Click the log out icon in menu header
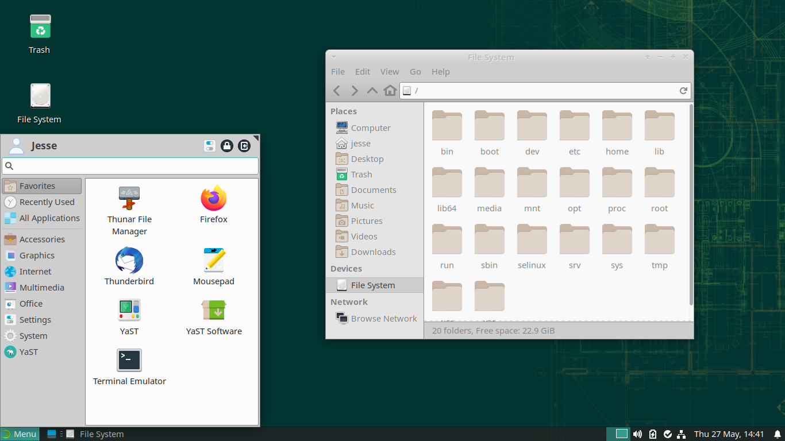This screenshot has height=441, width=785. 244,146
